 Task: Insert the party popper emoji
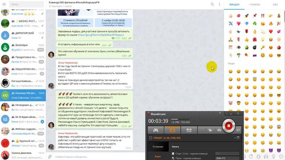[x=279, y=24]
